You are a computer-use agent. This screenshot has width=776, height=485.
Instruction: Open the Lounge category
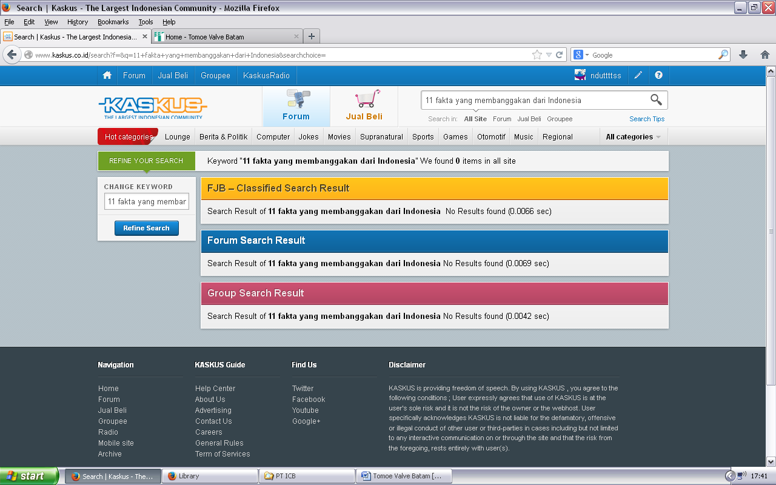click(178, 137)
